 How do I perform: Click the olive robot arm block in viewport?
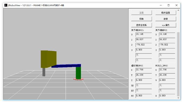[48, 59]
